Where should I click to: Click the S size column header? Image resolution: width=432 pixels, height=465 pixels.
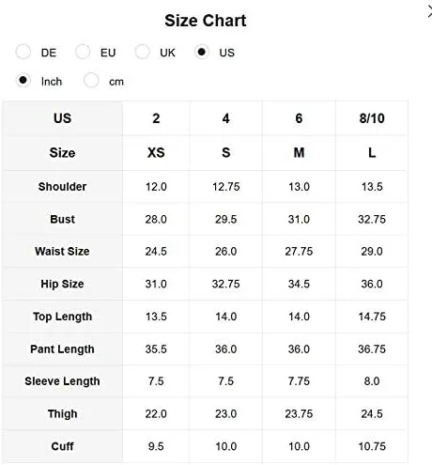pyautogui.click(x=225, y=153)
